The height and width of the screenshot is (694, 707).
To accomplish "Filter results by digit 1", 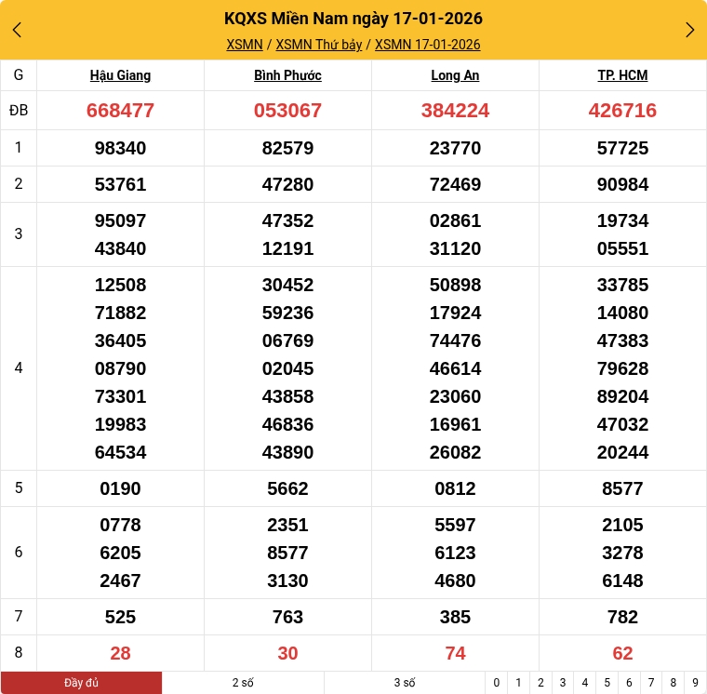I will [x=518, y=683].
